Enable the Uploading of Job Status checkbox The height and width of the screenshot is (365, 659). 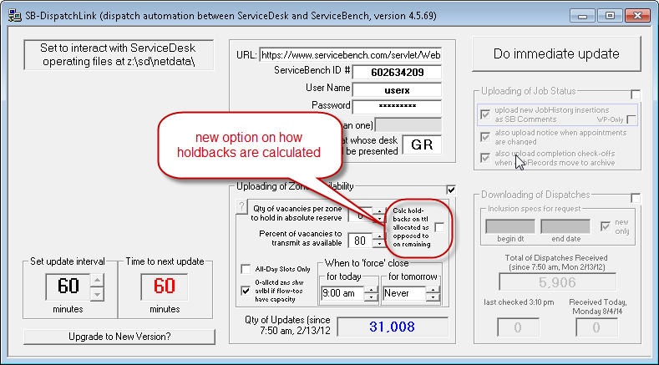point(636,94)
